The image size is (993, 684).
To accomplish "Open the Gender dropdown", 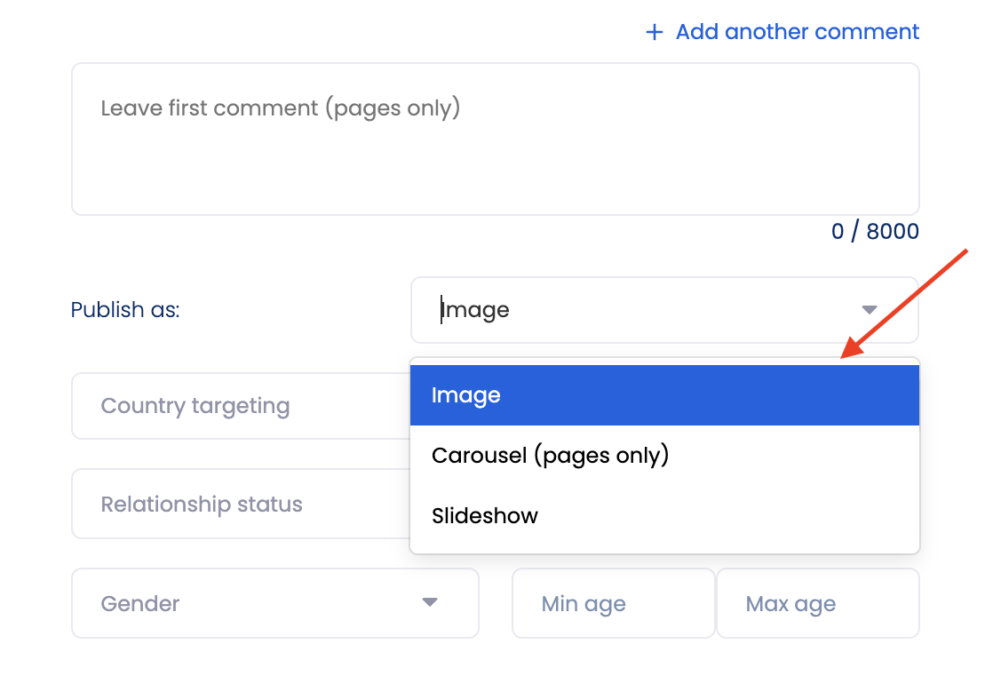I will tap(274, 603).
